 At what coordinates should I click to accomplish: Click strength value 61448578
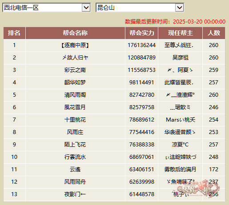[x=142, y=194]
